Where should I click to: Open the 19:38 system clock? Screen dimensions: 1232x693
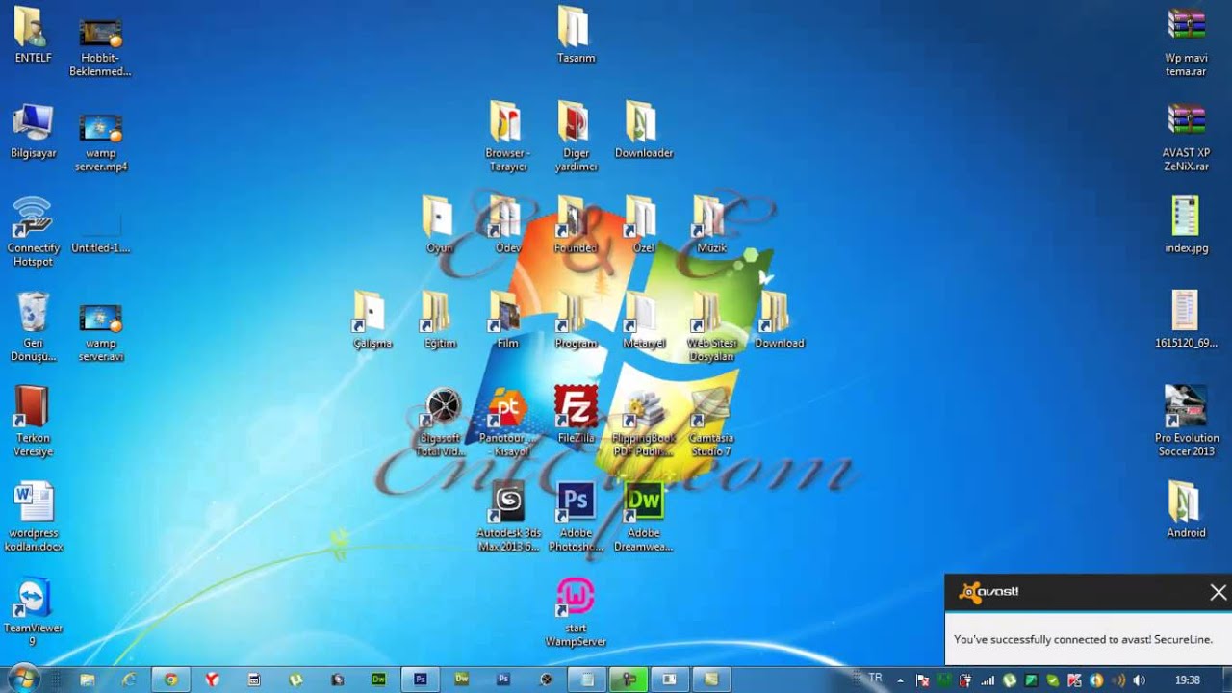coord(1188,680)
